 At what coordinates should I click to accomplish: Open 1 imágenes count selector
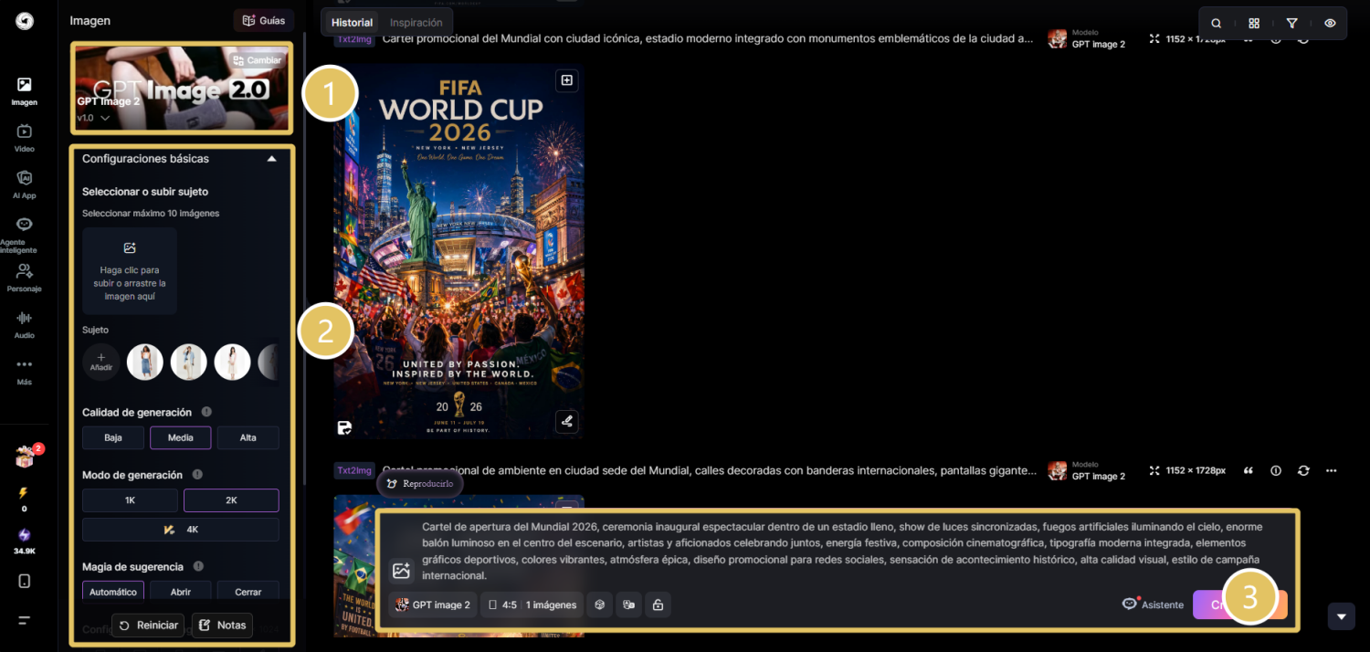click(x=551, y=605)
